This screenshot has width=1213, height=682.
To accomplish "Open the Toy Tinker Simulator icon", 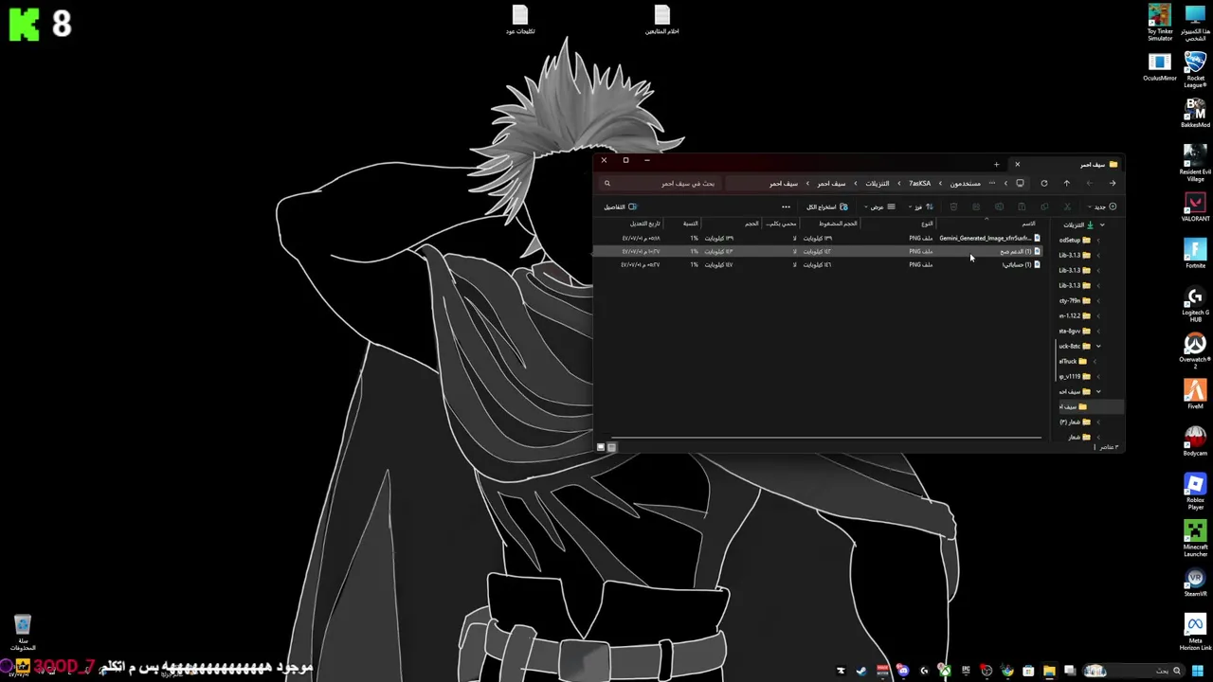I will point(1160,23).
